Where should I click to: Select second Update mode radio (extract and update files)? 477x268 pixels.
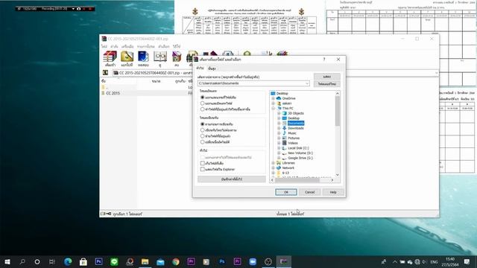point(202,103)
